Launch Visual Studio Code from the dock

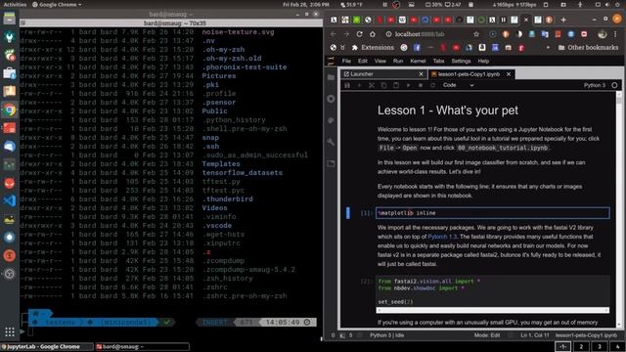10,200
